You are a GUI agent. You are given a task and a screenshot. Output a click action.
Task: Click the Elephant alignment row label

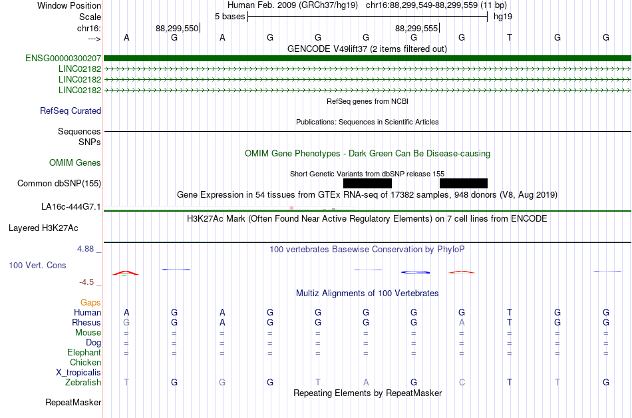[84, 353]
